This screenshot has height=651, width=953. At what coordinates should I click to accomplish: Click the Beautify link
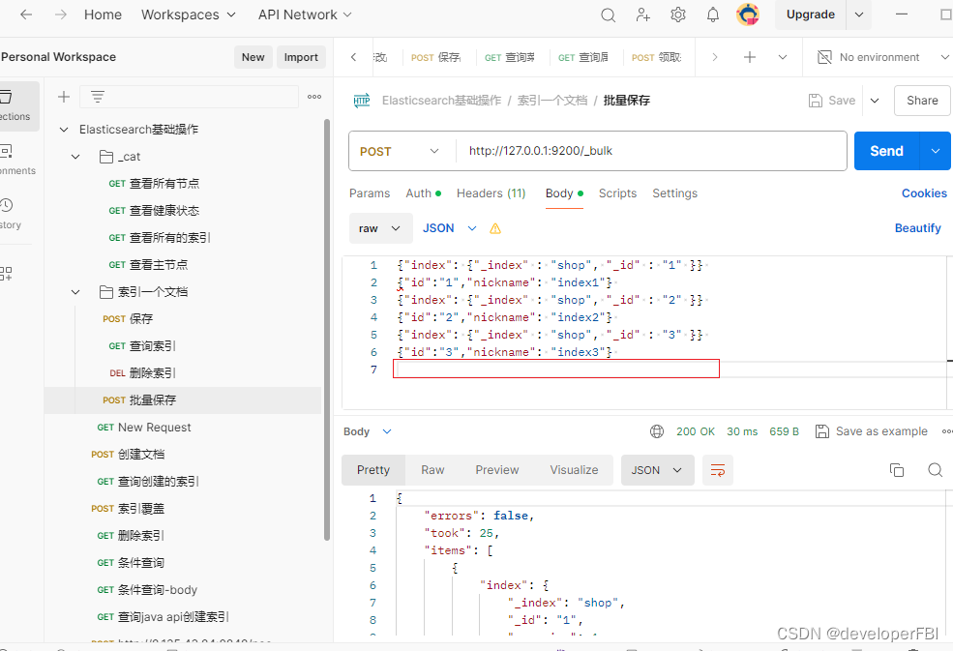(x=918, y=228)
